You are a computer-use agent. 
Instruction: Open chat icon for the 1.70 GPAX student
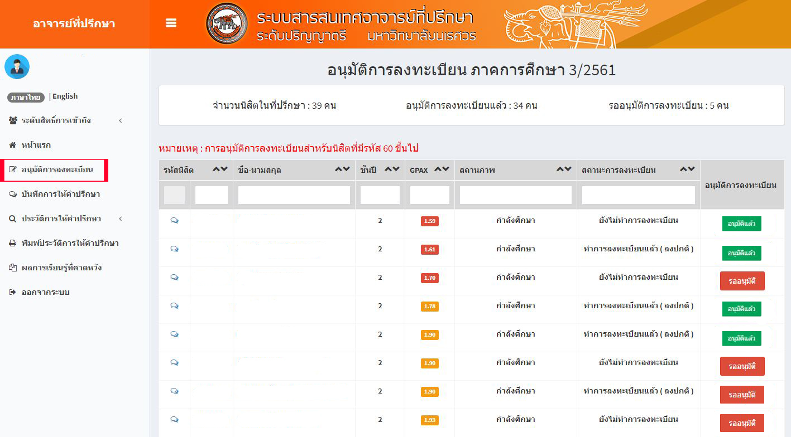[174, 278]
